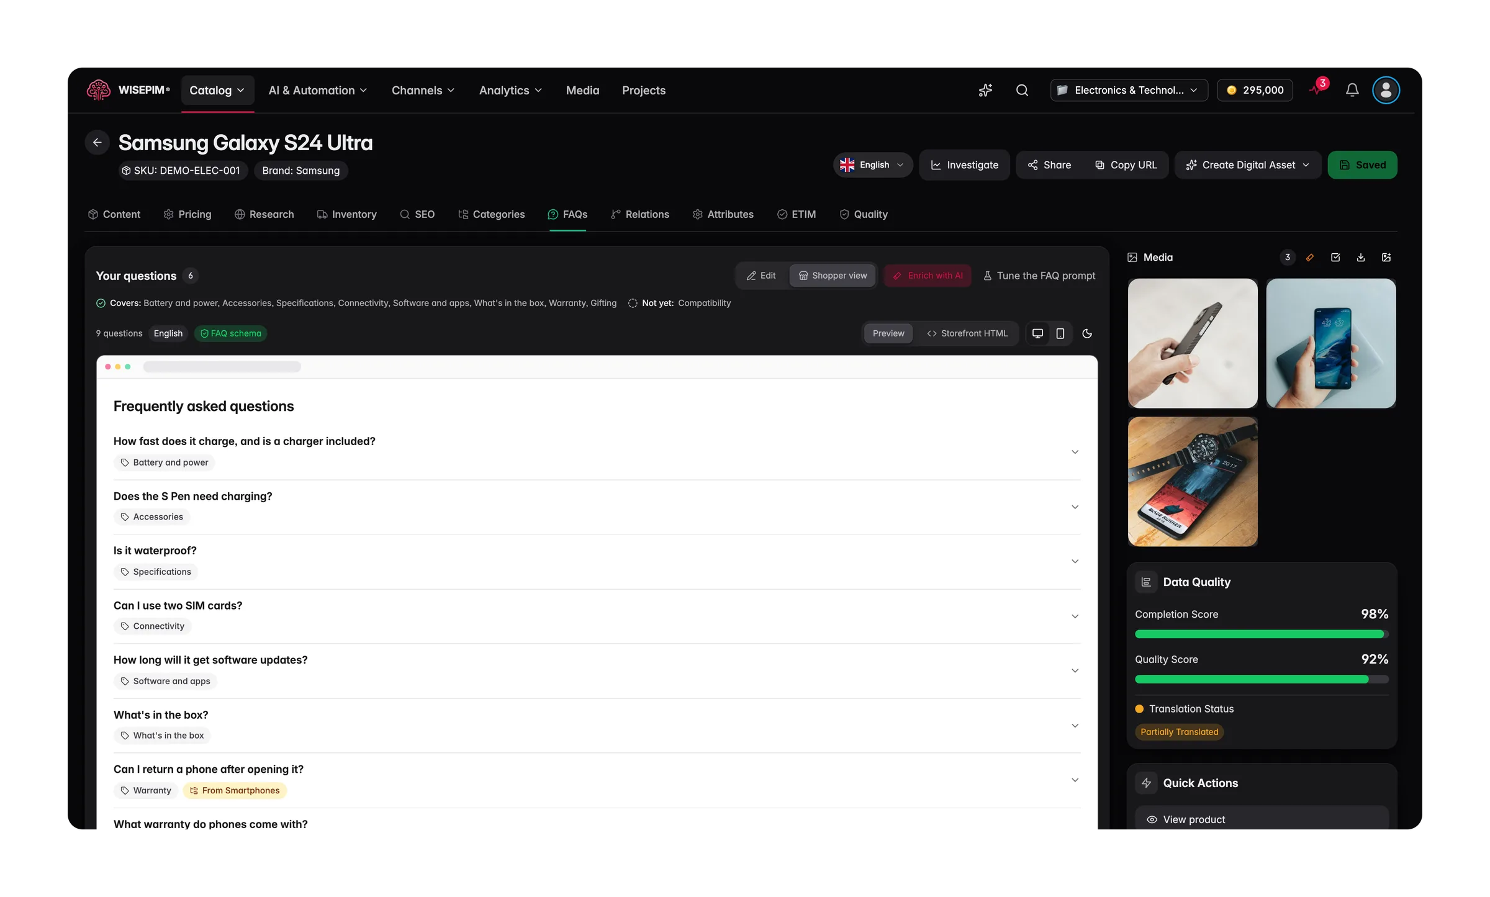
Task: Switch to the Content tab
Action: [114, 215]
